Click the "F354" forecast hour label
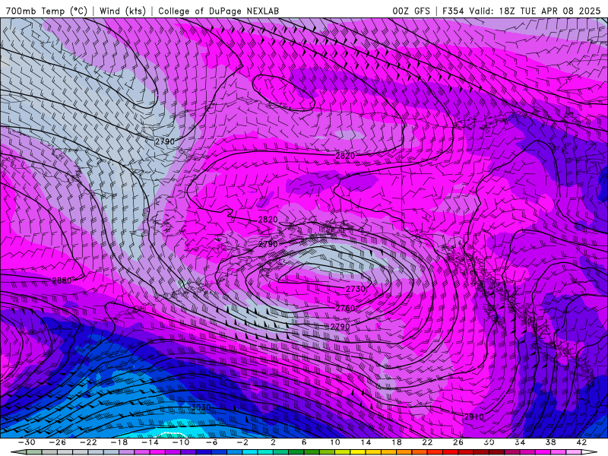The height and width of the screenshot is (456, 608). click(453, 11)
